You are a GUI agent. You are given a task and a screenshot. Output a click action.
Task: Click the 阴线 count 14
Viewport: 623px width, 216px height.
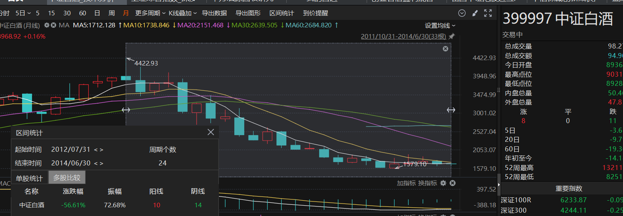[x=198, y=205]
